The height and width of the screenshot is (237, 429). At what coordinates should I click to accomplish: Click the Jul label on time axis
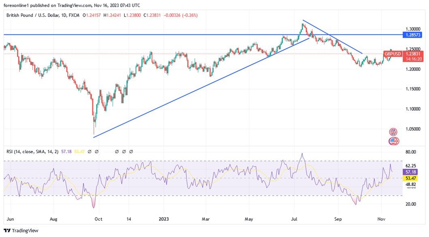(x=295, y=219)
